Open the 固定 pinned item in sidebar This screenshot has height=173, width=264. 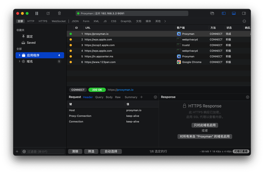click(29, 36)
